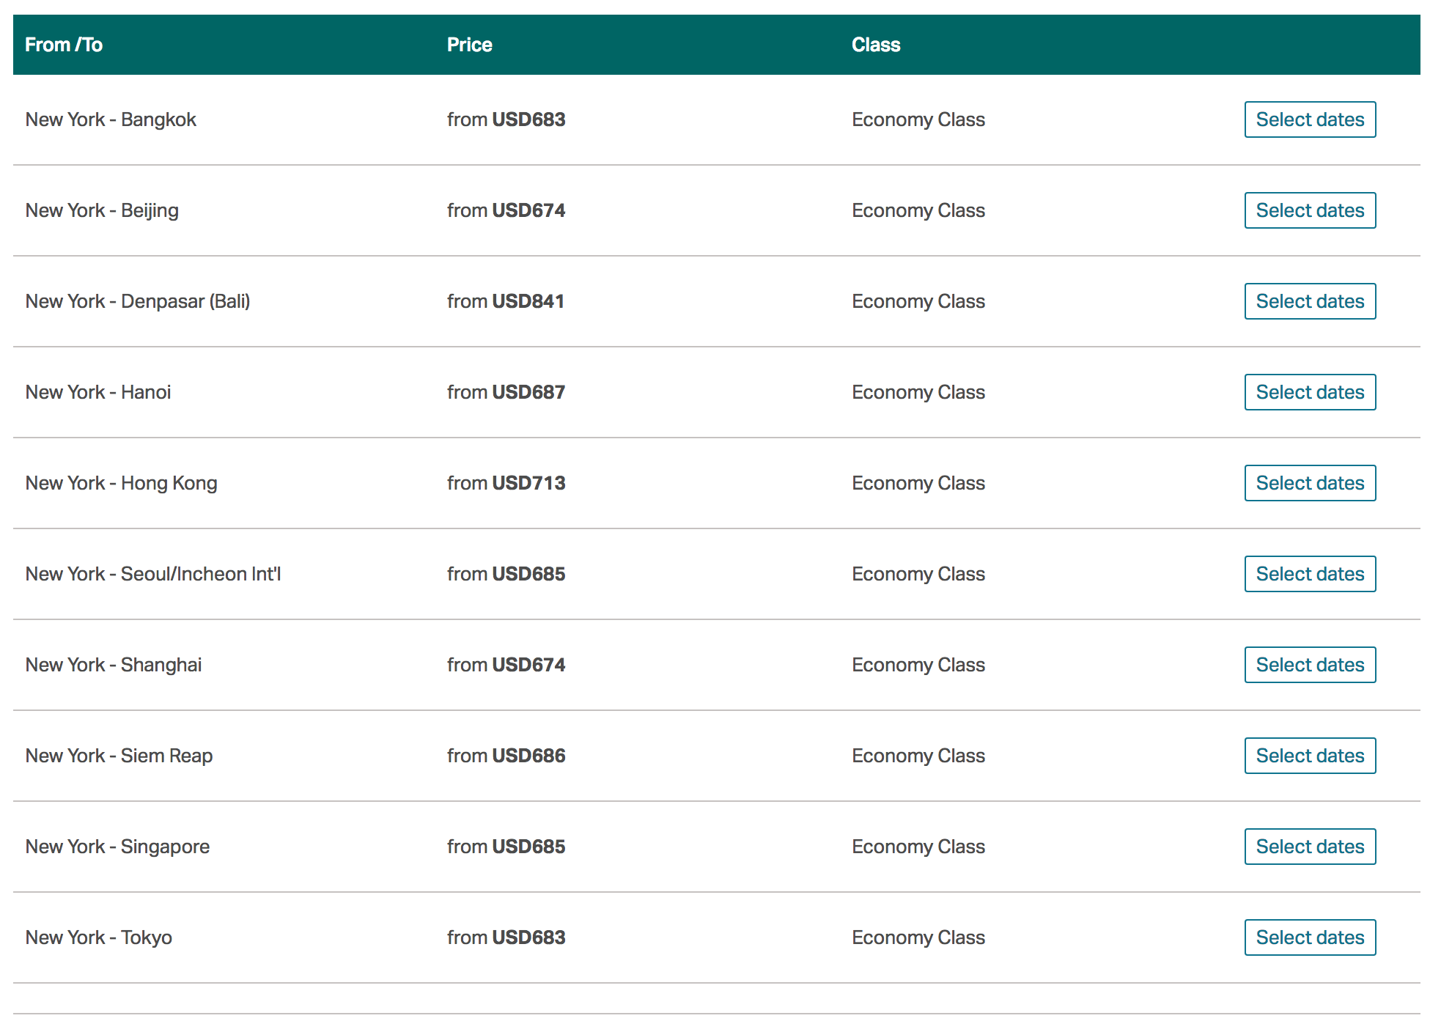This screenshot has width=1441, height=1032.
Task: Click 'Economy Class' in the Hong Kong row
Action: tap(918, 483)
